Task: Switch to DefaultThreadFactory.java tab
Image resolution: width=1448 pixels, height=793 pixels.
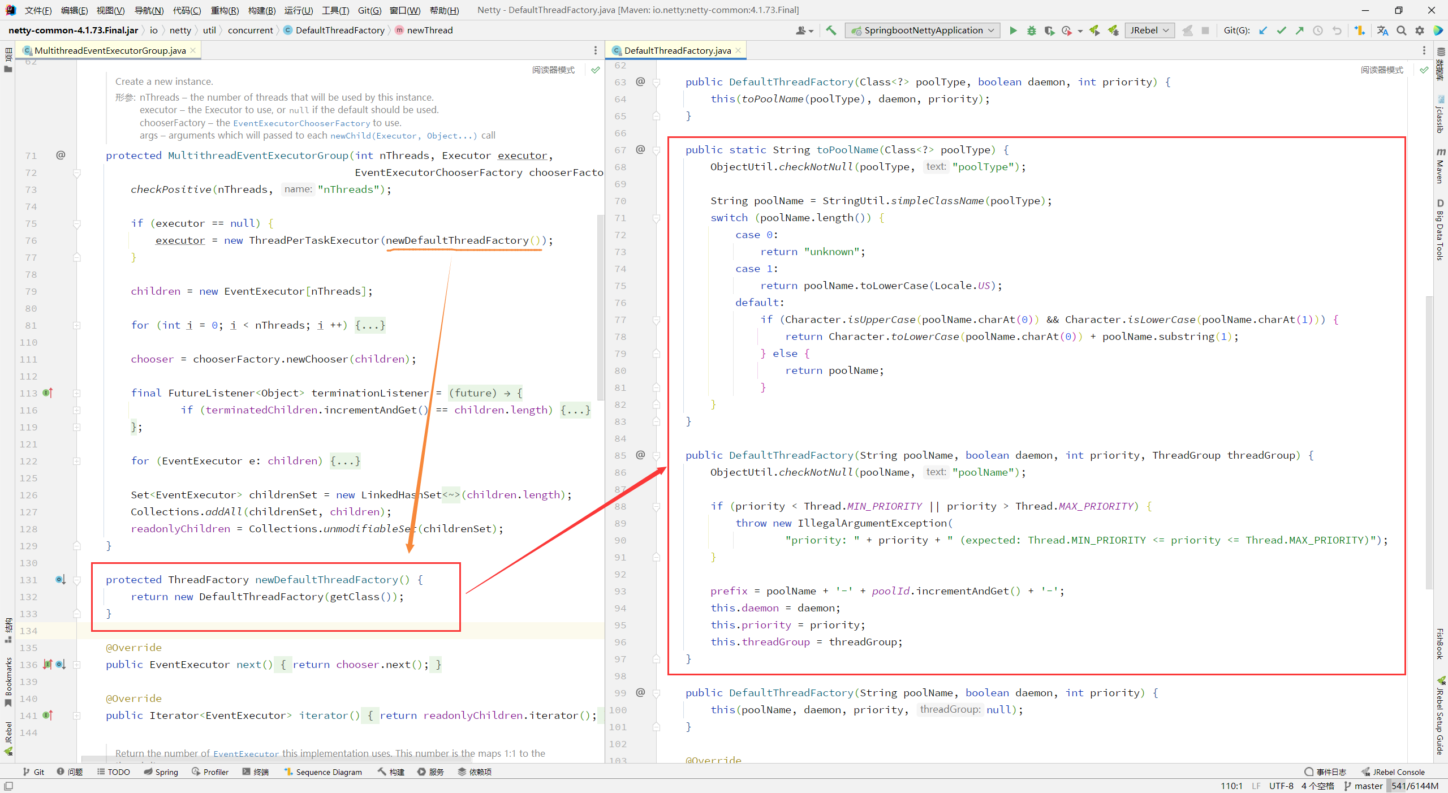Action: [x=677, y=50]
